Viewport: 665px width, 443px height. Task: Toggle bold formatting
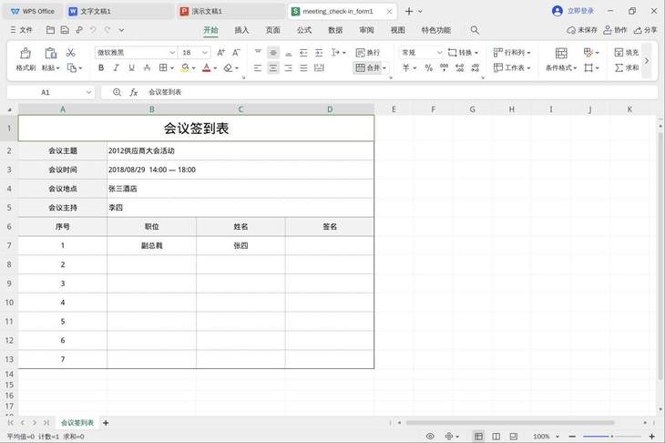tap(101, 67)
